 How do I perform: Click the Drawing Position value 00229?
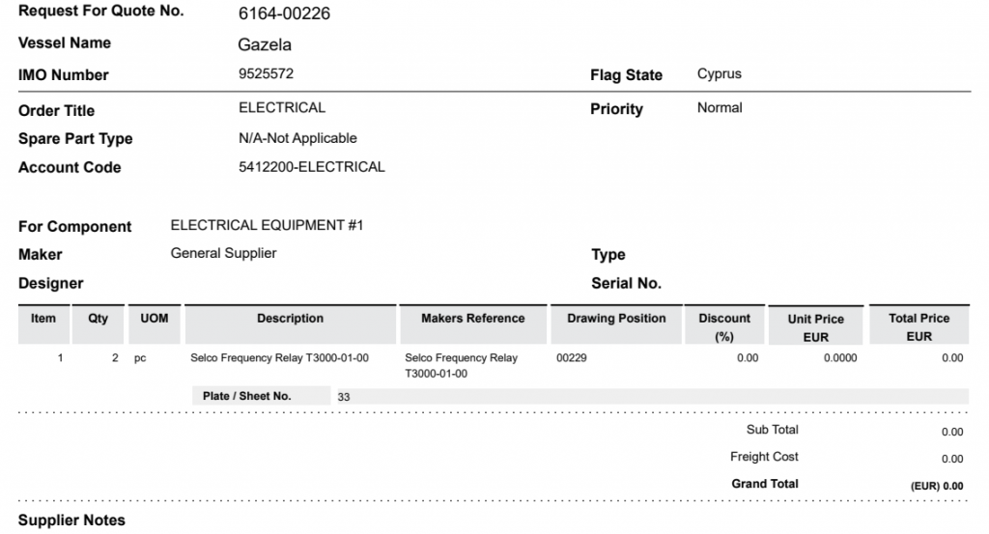click(572, 358)
